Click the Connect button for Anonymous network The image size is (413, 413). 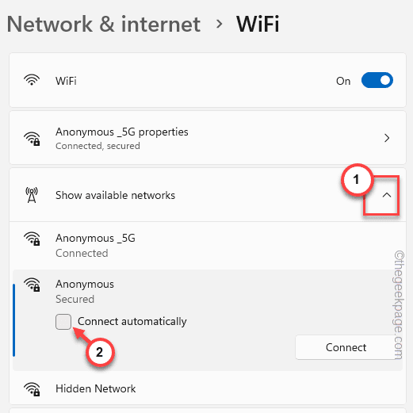click(346, 347)
